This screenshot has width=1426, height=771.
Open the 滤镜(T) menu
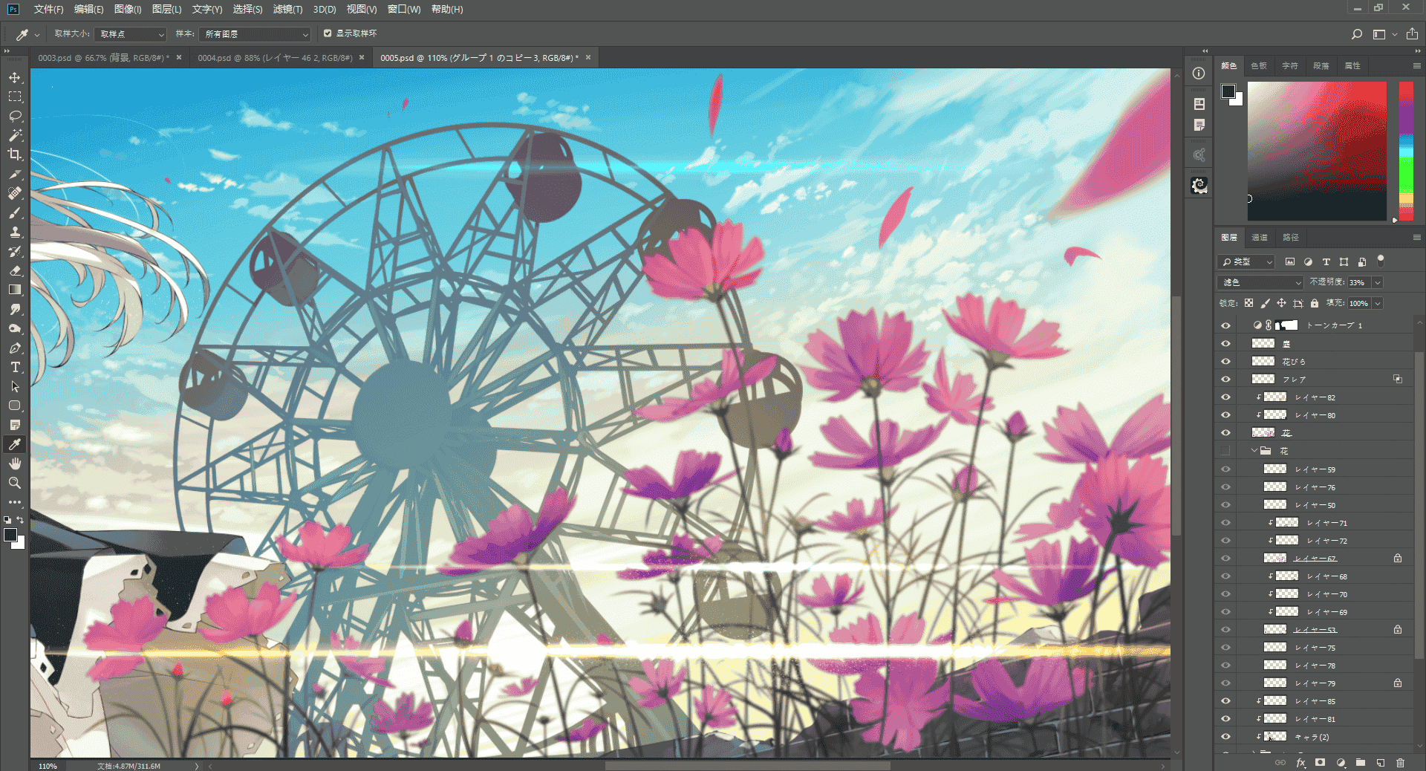click(x=287, y=10)
